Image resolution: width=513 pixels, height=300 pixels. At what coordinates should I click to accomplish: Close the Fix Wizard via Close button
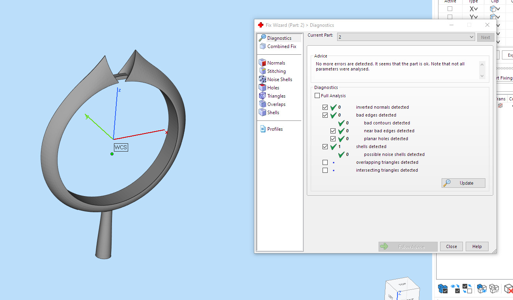click(451, 246)
